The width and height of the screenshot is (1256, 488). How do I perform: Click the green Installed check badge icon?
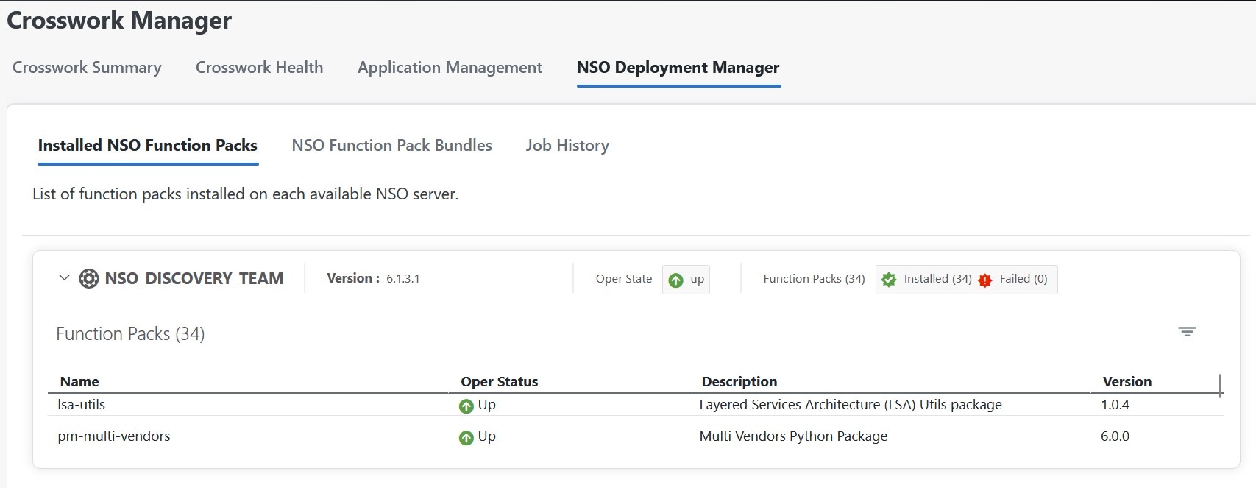pyautogui.click(x=889, y=280)
